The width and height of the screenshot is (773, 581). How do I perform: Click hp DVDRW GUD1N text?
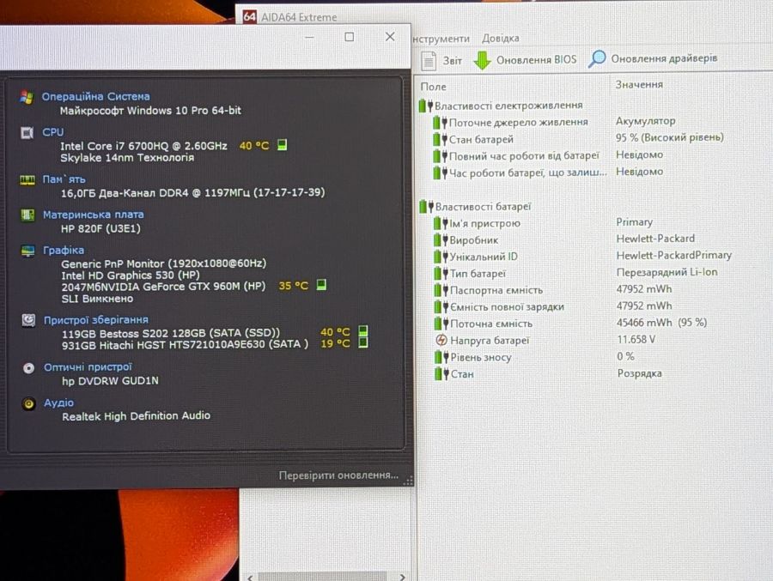click(111, 381)
